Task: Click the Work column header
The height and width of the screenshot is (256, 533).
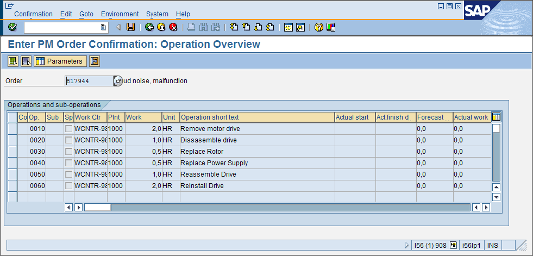Action: tap(143, 117)
